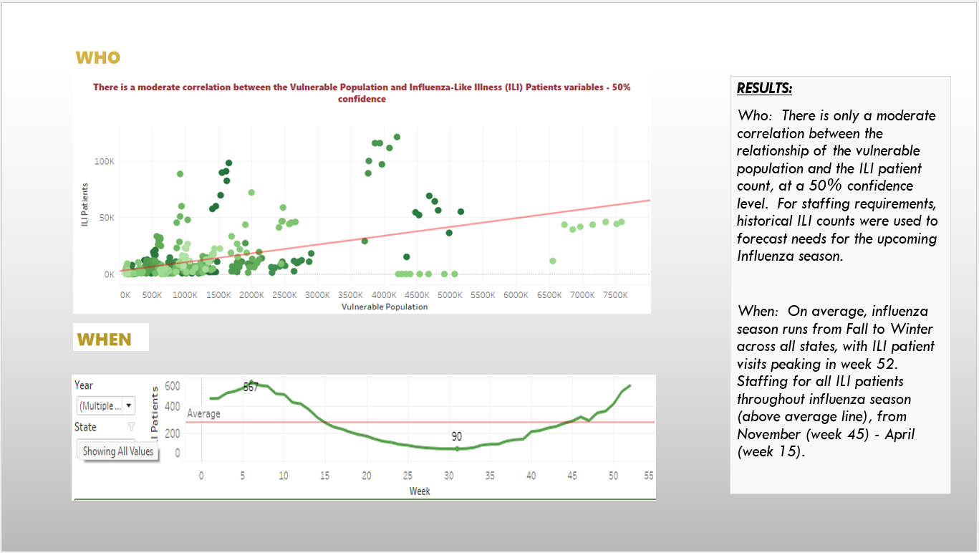This screenshot has height=553, width=979.
Task: Open the Year filter dropdown arrow
Action: click(128, 405)
